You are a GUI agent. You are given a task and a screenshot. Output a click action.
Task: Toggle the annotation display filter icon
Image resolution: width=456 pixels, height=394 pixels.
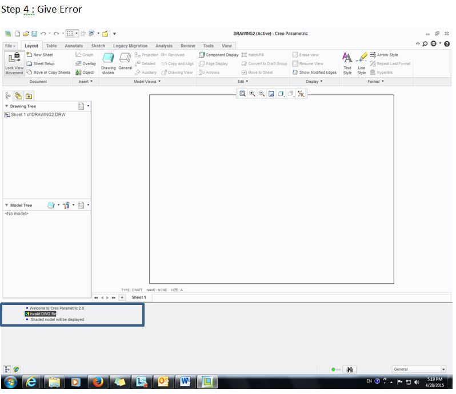[301, 94]
